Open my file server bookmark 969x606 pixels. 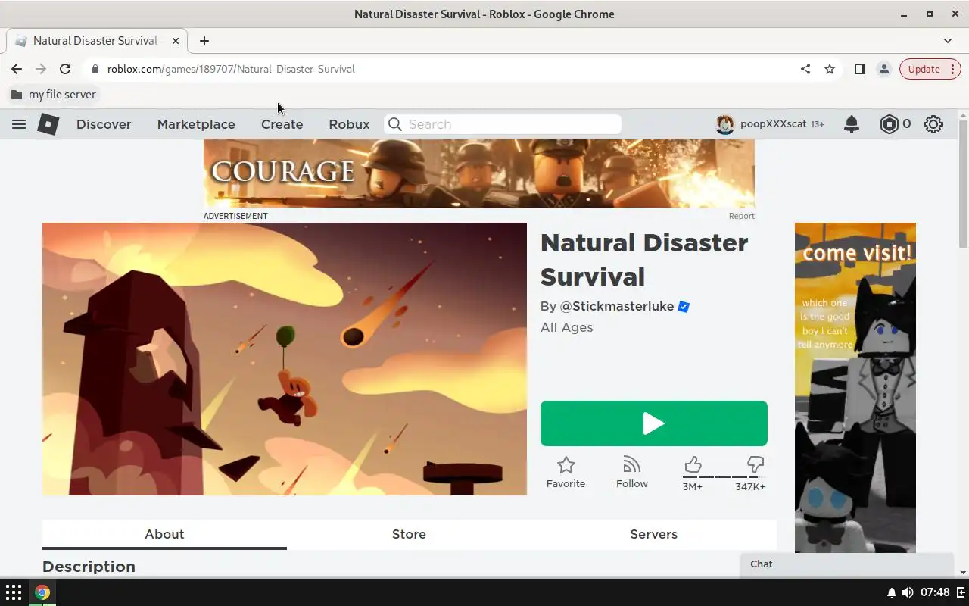(54, 95)
